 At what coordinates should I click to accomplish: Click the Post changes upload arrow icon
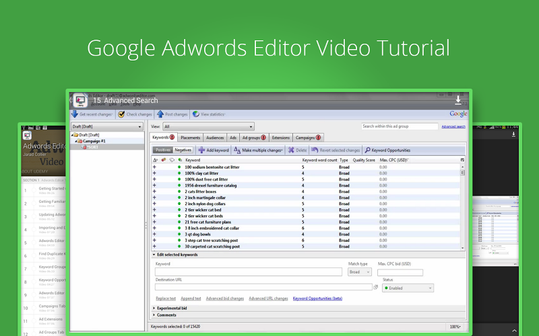click(x=160, y=114)
